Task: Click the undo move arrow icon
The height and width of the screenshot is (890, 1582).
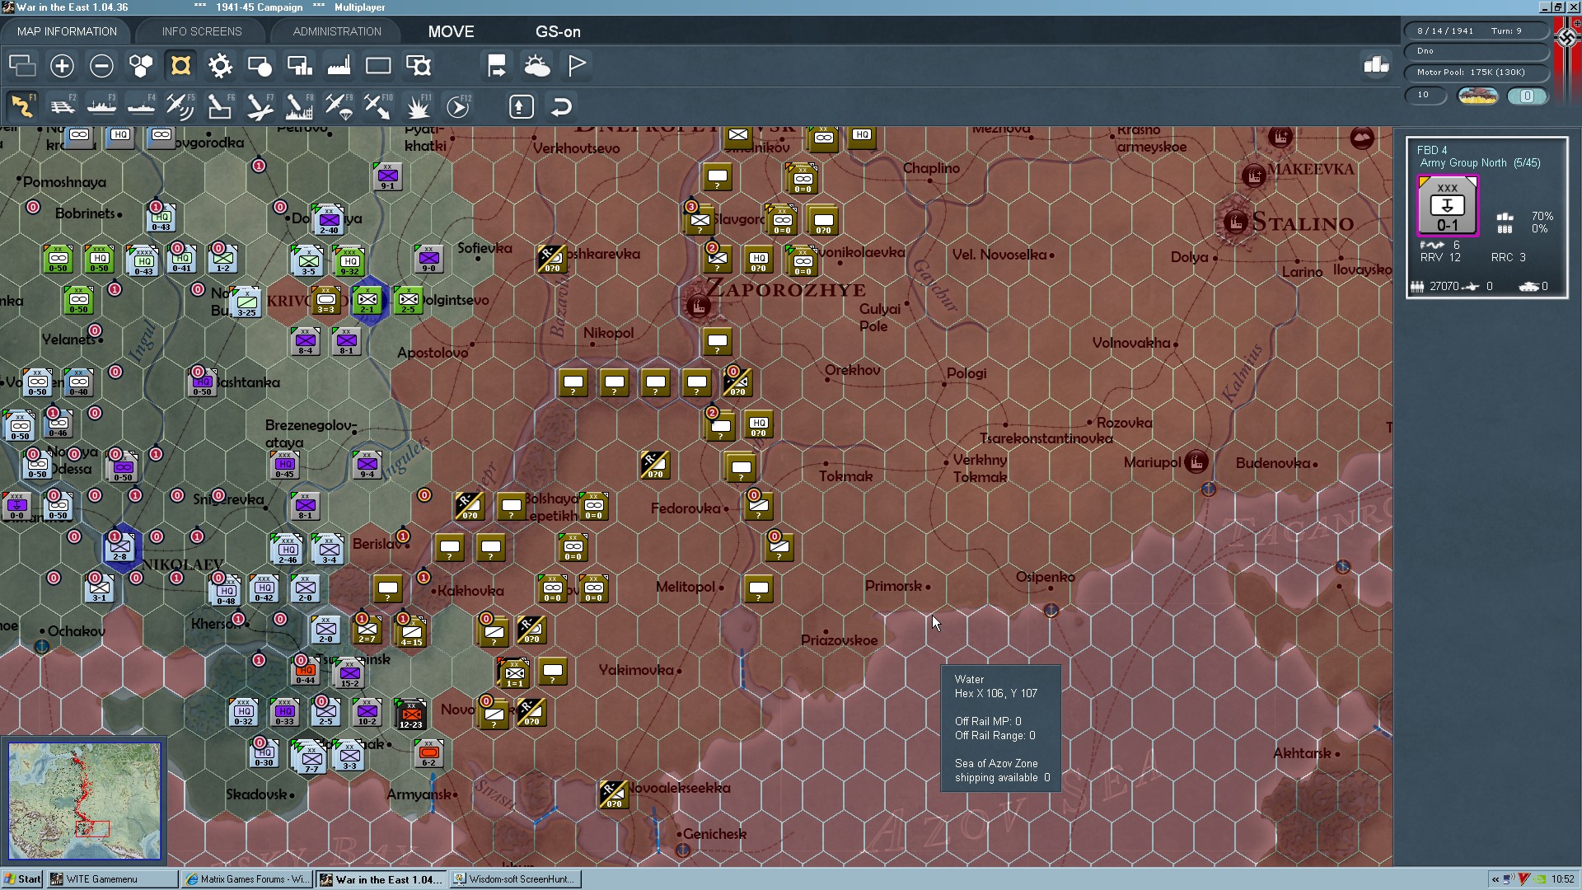Action: click(561, 106)
